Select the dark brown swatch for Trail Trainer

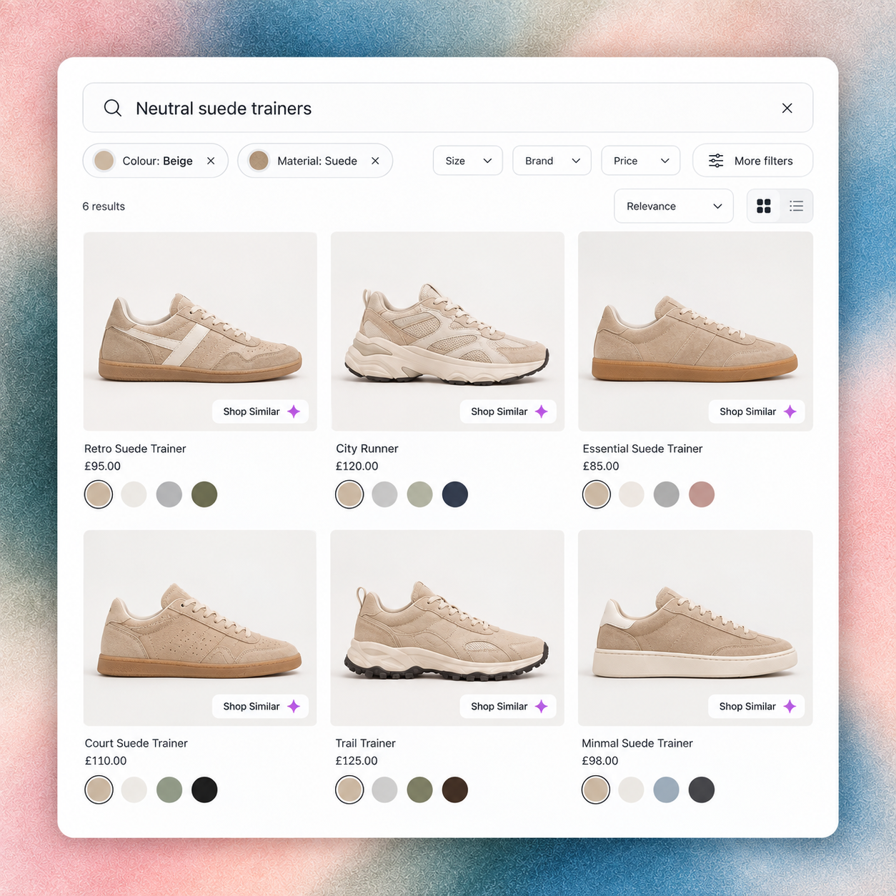coord(455,790)
